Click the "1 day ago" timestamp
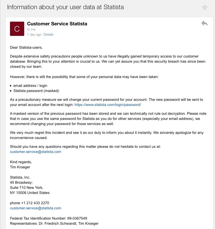215x229 pixels. coord(34,34)
